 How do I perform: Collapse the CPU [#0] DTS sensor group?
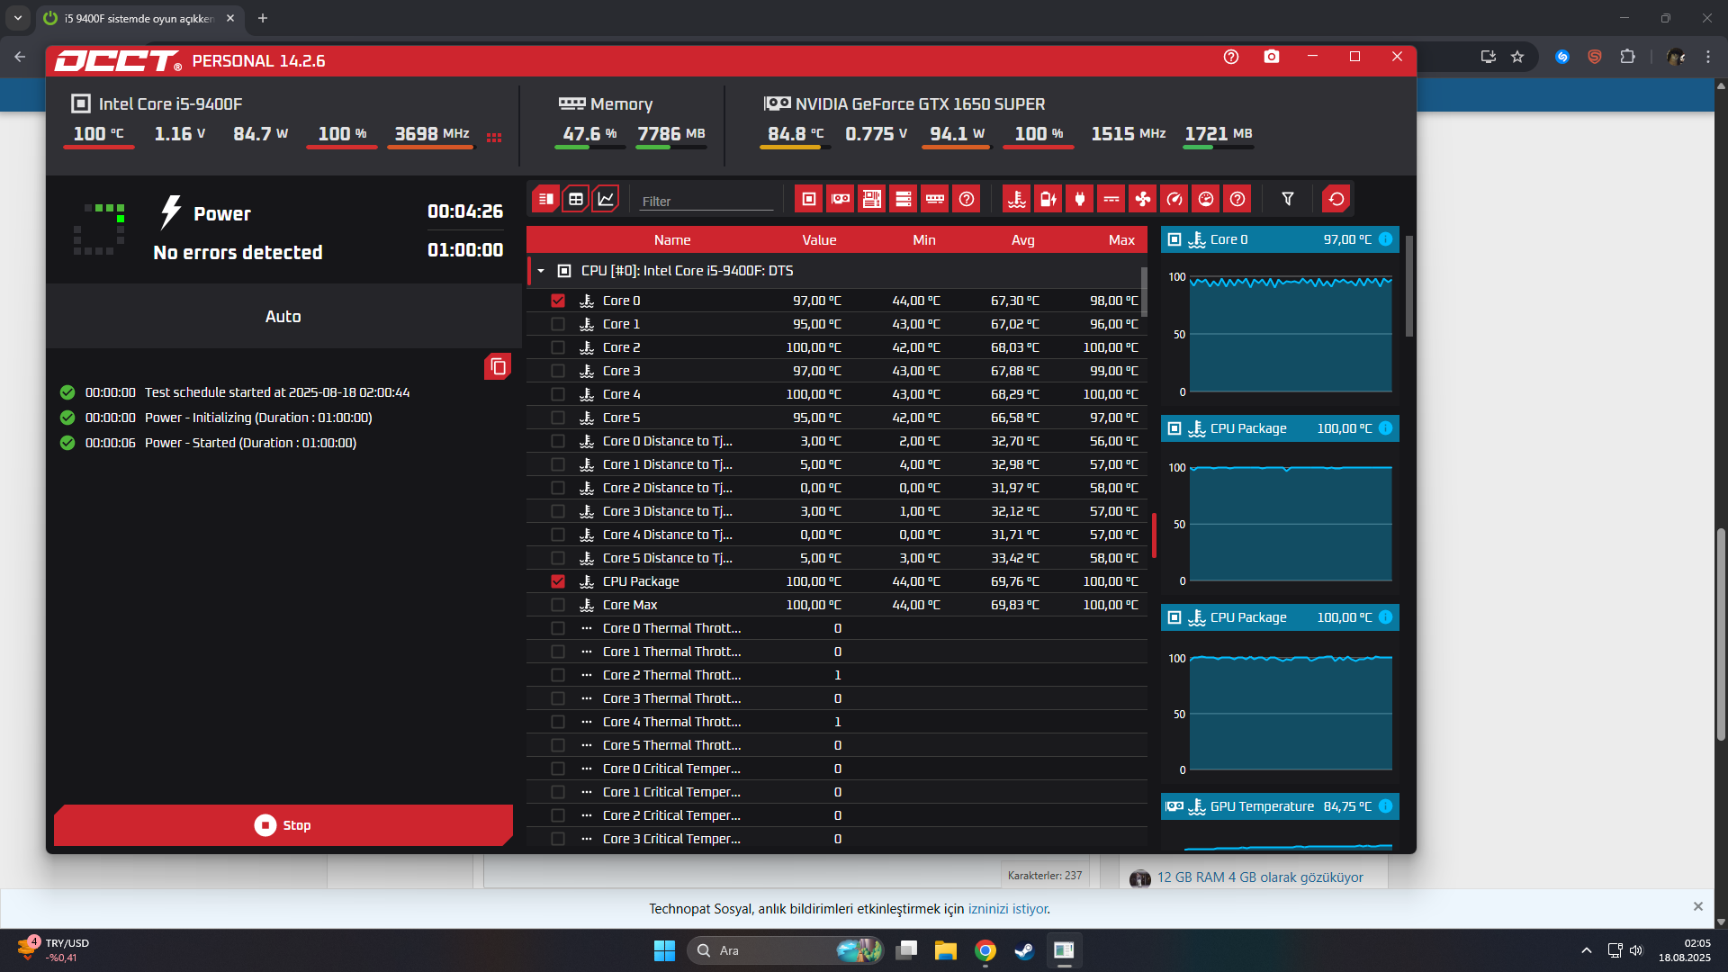click(x=541, y=271)
